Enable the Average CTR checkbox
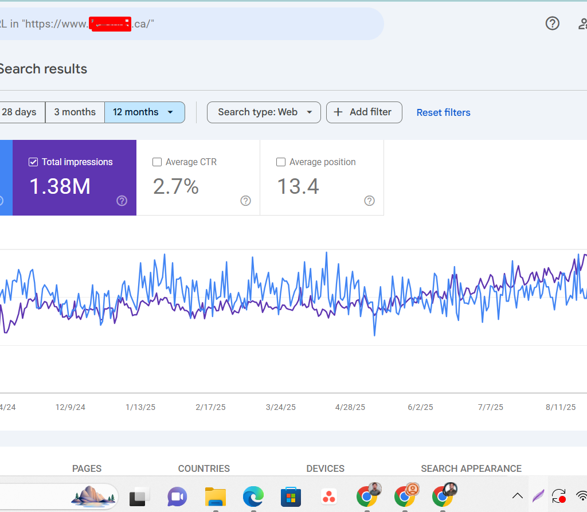Image resolution: width=587 pixels, height=512 pixels. [x=157, y=162]
